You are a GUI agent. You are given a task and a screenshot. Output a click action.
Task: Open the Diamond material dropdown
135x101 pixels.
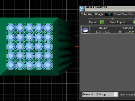(116, 94)
